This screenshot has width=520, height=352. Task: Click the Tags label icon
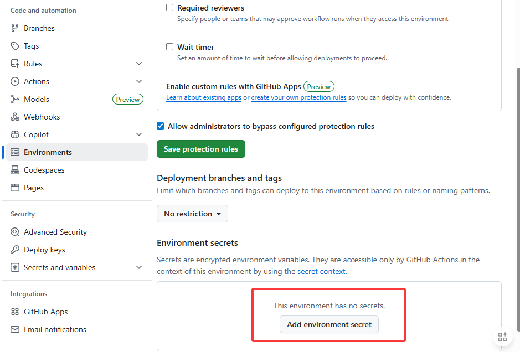(14, 46)
